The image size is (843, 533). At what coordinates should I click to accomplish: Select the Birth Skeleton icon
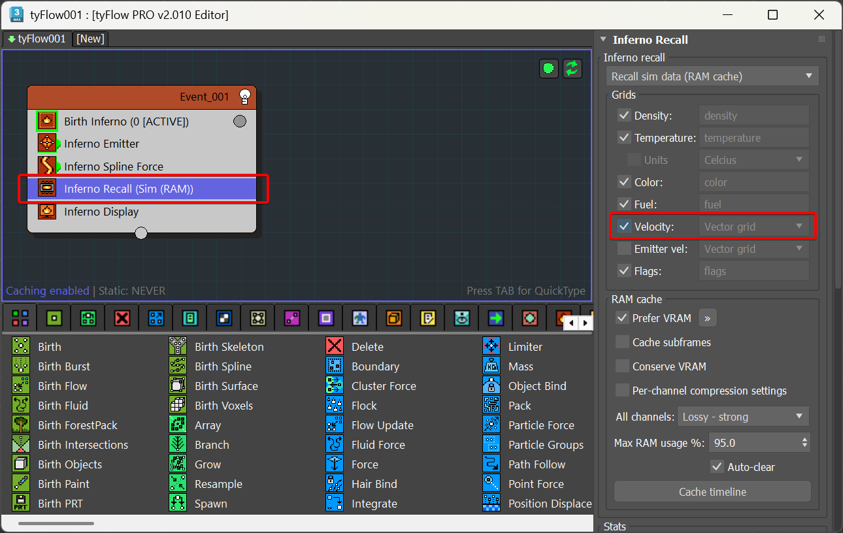click(x=178, y=347)
